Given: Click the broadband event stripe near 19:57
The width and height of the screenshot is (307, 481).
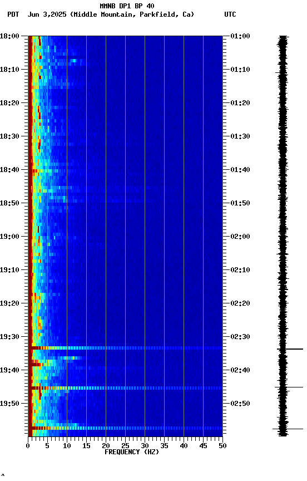Looking at the screenshot, I should [125, 428].
